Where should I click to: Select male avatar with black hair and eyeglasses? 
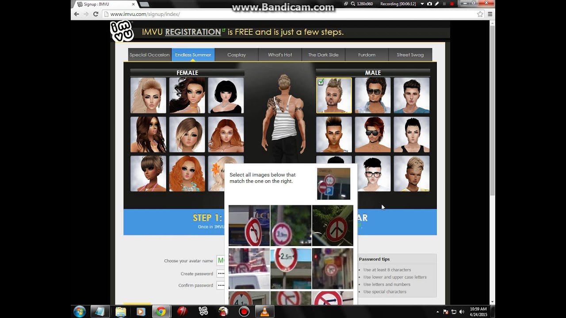[x=373, y=174]
